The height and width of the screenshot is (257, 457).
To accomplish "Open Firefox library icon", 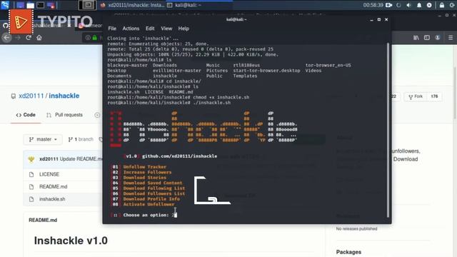I will click(x=416, y=38).
